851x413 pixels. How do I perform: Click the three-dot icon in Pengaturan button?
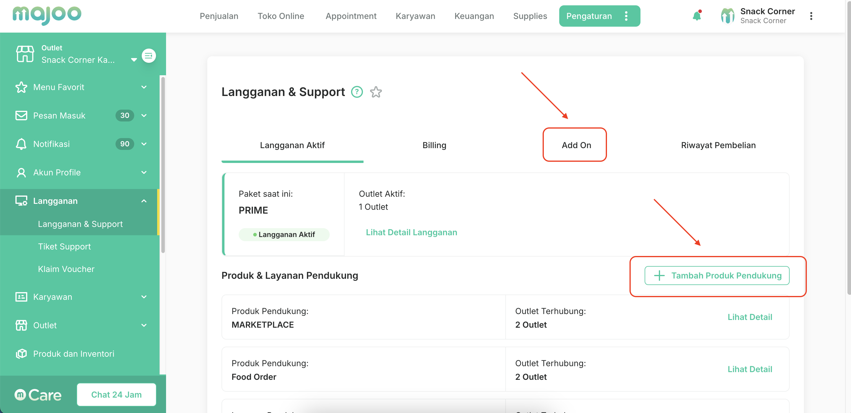coord(626,16)
